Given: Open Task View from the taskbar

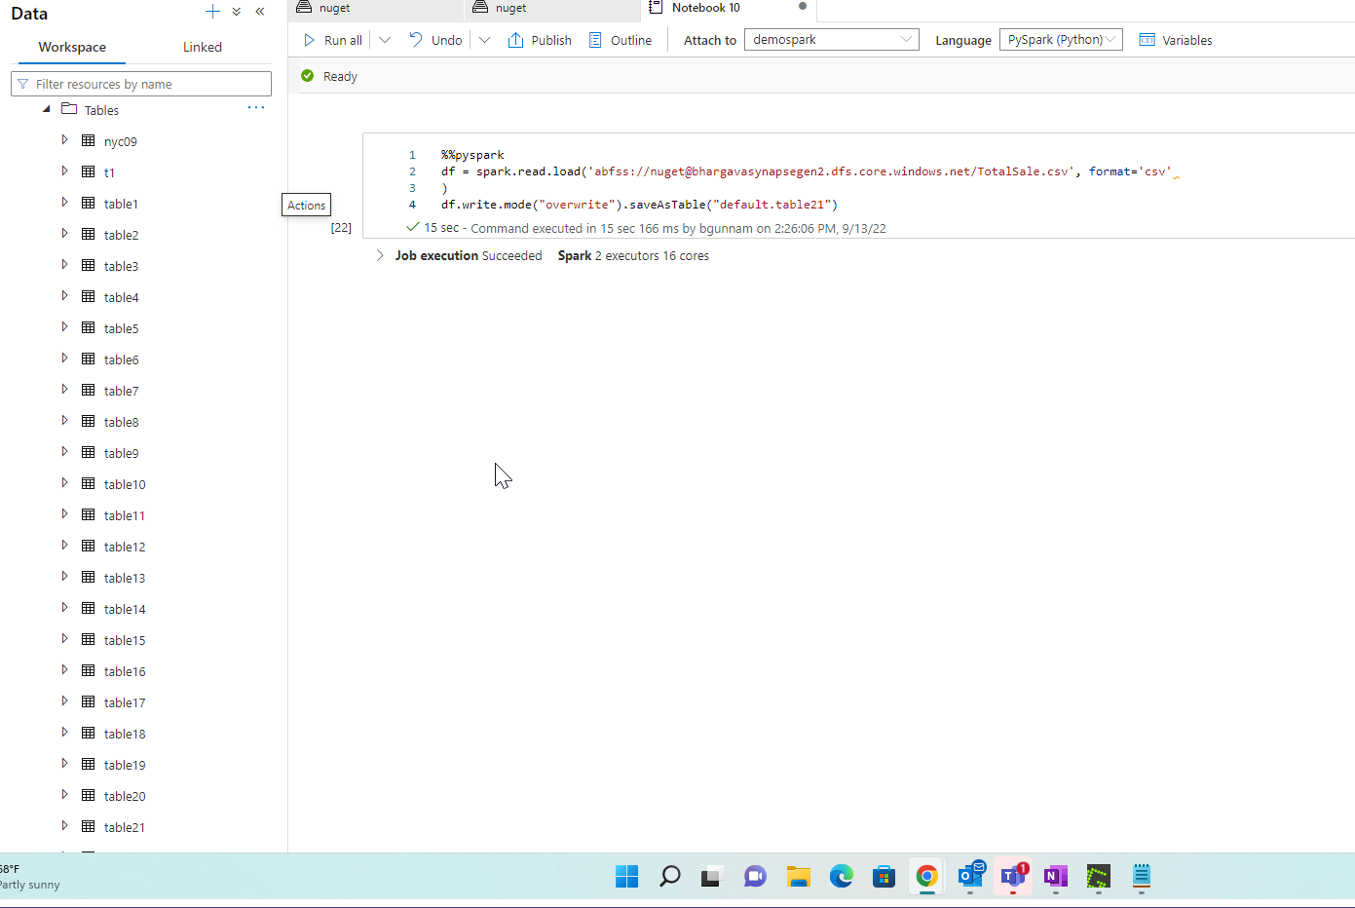Looking at the screenshot, I should [712, 876].
